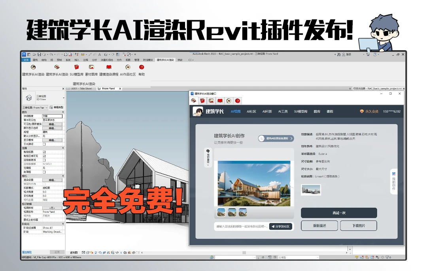Click the 重新描述 button
427x271 pixels.
click(319, 226)
